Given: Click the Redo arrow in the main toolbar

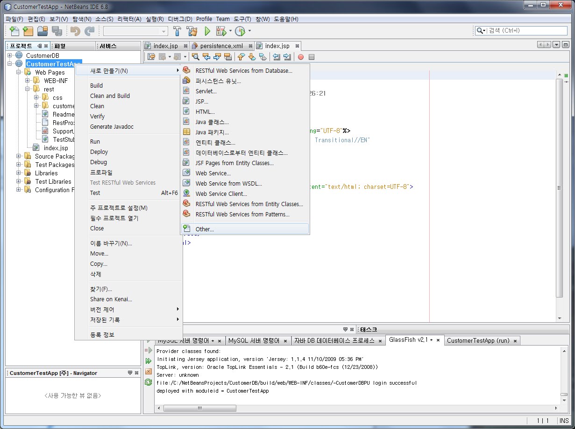Looking at the screenshot, I should 89,31.
